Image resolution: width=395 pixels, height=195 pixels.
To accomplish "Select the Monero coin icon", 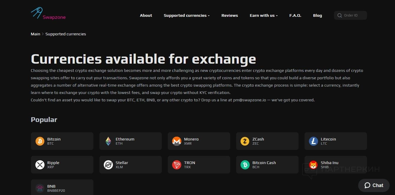I will click(x=177, y=141).
